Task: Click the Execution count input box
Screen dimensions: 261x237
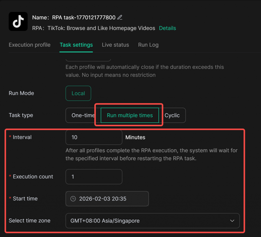Action: [94, 177]
